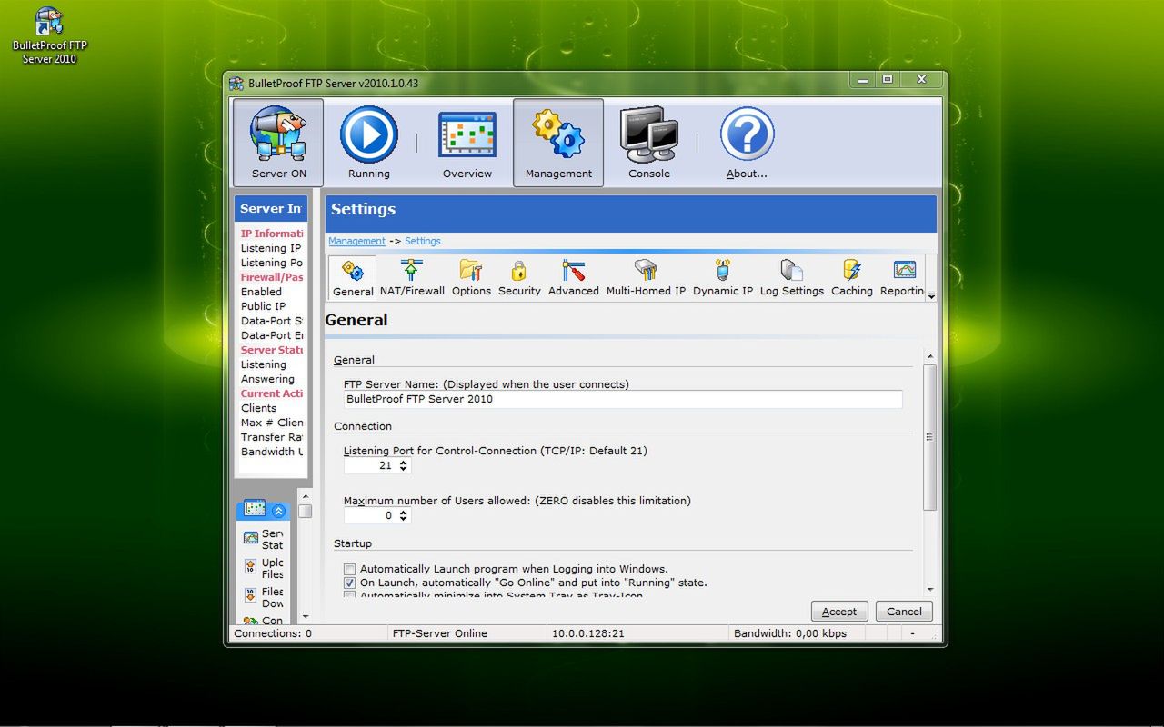Click the Transfer Rate row in Server Info
This screenshot has width=1164, height=727.
[x=272, y=437]
